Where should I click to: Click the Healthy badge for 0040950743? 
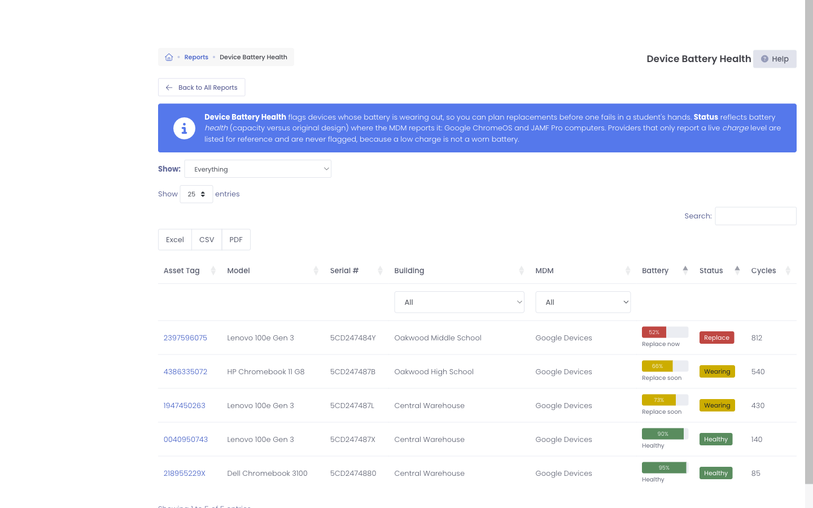pyautogui.click(x=716, y=439)
